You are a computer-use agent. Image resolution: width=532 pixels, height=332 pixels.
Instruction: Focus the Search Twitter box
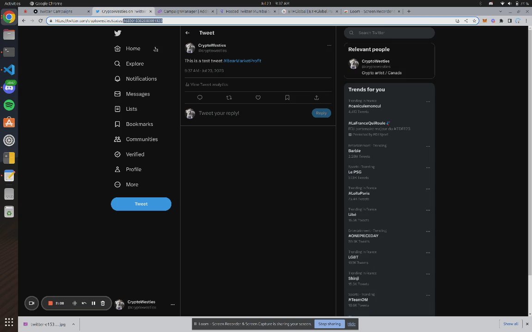389,33
